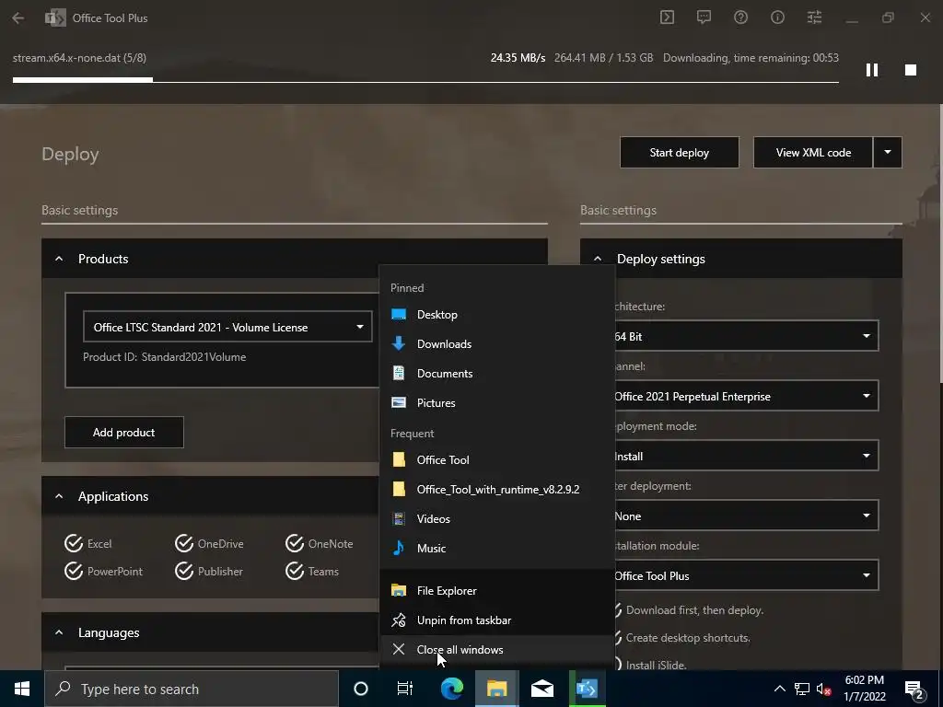Switch to Office Tool Plus taskbar icon

tap(587, 689)
